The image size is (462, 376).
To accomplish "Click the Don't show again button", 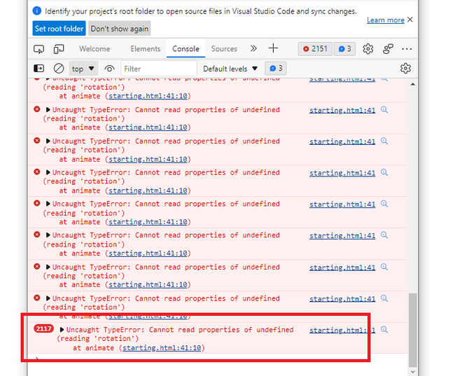I will point(120,29).
